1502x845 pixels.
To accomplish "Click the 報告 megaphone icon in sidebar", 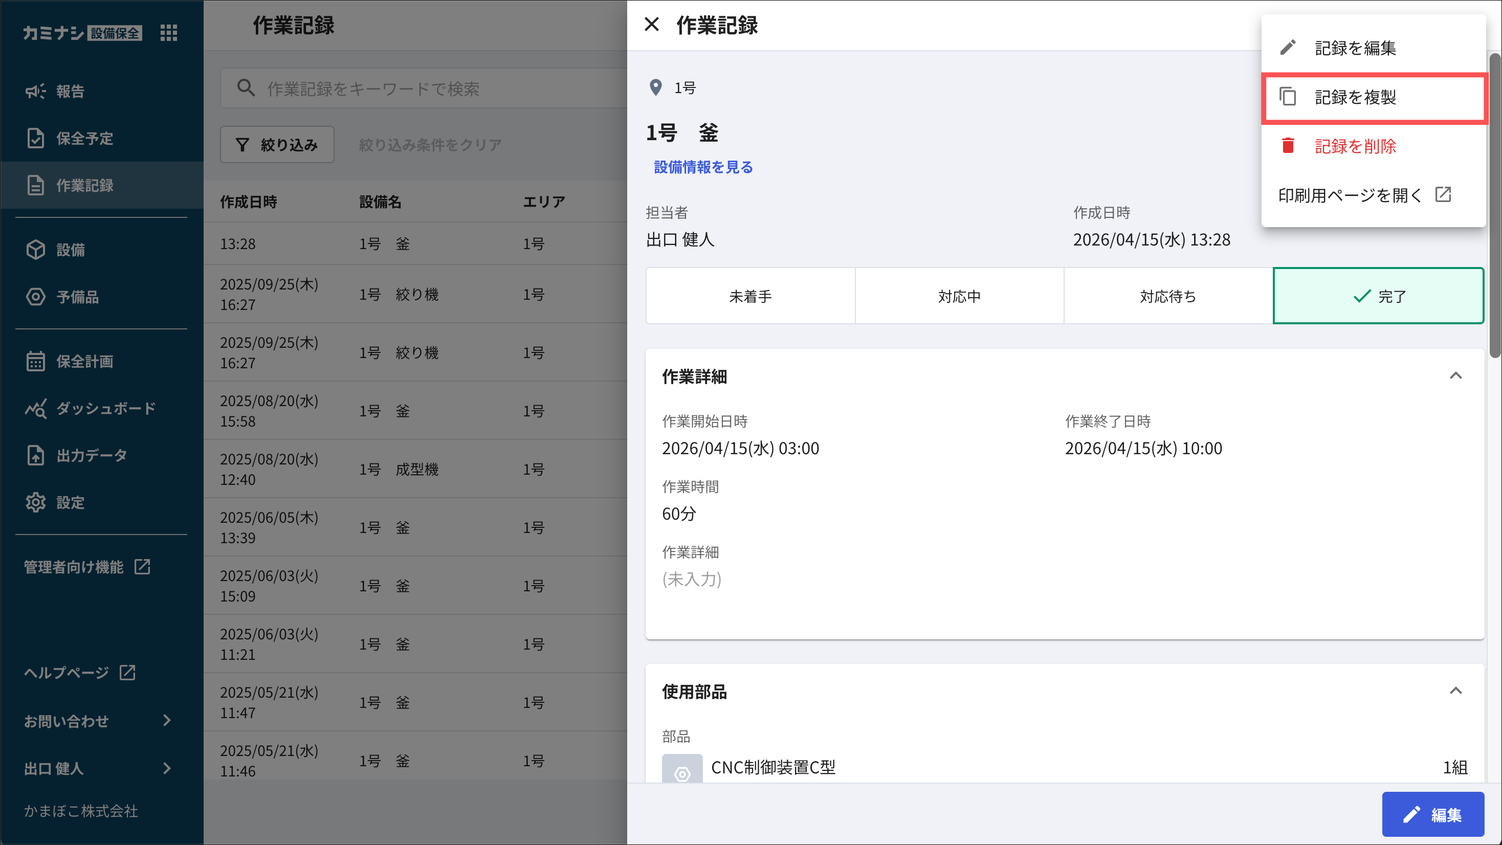I will click(x=35, y=91).
